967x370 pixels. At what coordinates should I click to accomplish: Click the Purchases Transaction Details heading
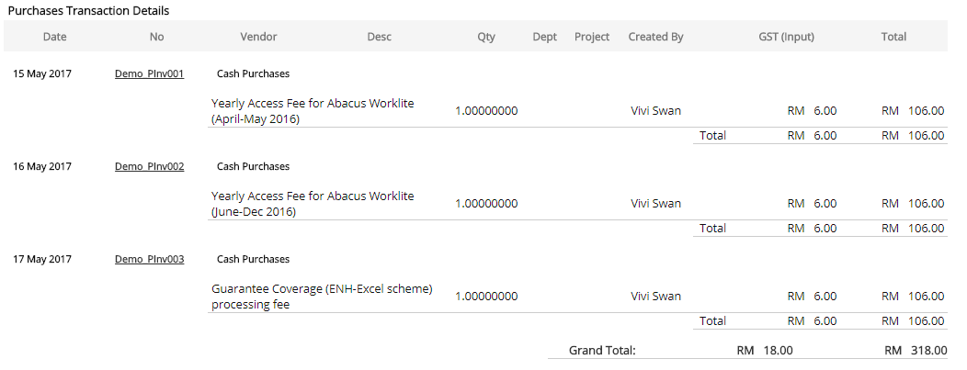coord(88,10)
